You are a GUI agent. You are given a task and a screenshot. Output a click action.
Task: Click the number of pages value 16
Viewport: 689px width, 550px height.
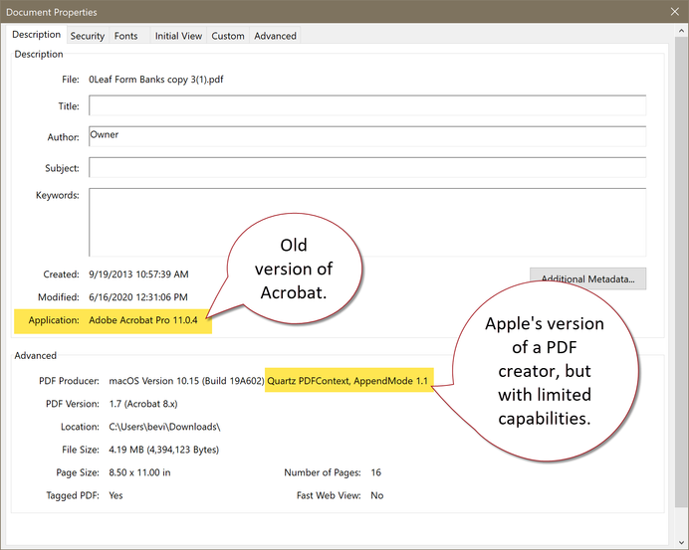(376, 472)
